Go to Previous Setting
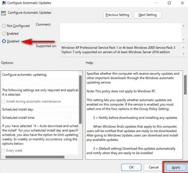The height and width of the screenshot is (173, 188). point(117,15)
